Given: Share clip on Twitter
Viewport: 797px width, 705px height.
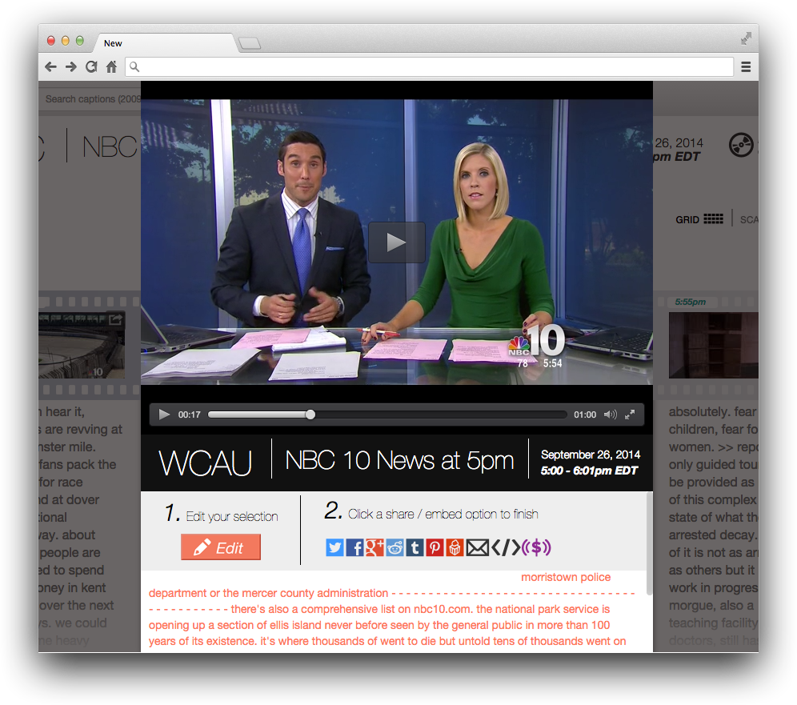Looking at the screenshot, I should (334, 547).
